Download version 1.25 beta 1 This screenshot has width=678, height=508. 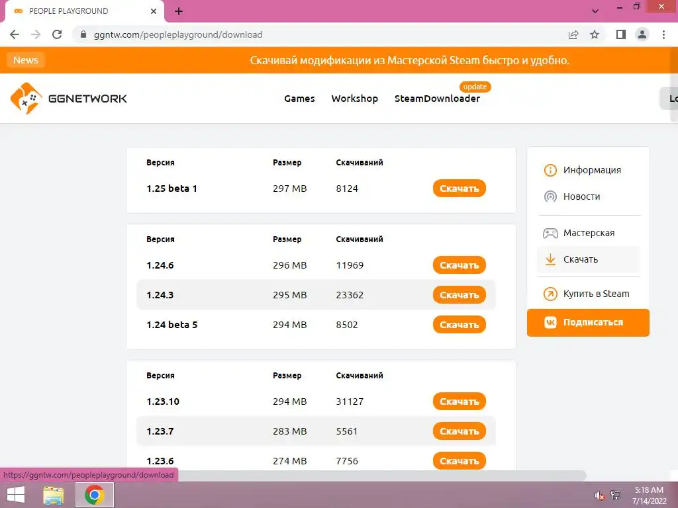460,189
